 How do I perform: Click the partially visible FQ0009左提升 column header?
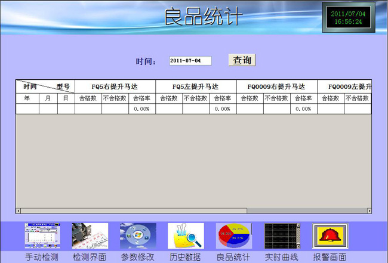344,86
